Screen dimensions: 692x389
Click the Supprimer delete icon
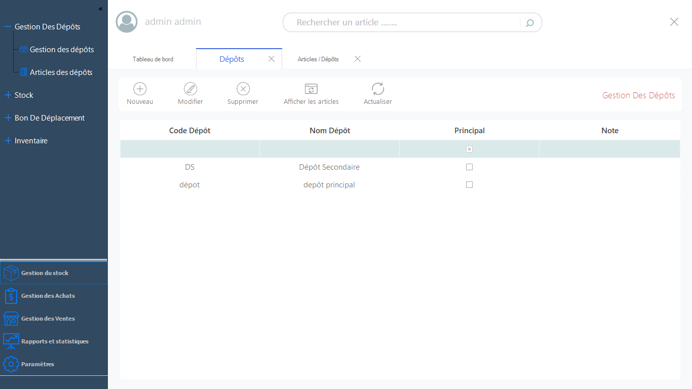[x=243, y=89]
